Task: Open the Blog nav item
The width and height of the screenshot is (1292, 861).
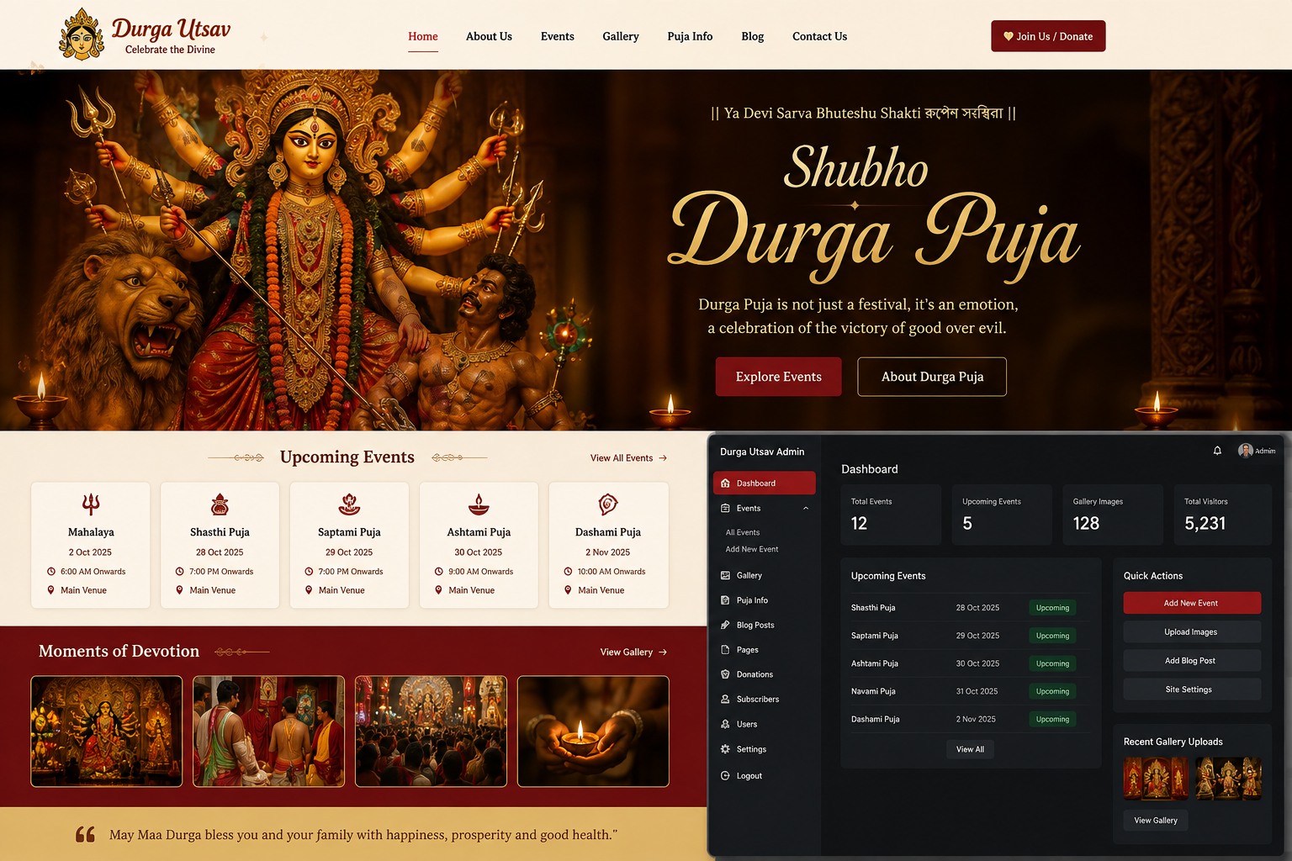Action: click(753, 36)
